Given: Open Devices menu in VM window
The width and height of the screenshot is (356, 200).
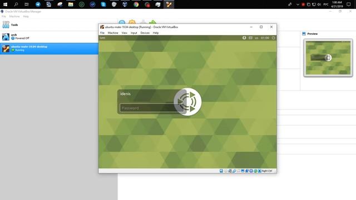Looking at the screenshot, I should point(145,33).
